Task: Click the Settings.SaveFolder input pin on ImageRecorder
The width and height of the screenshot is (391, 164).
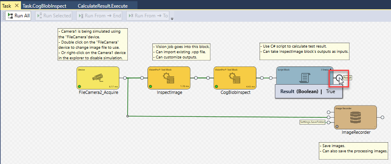Action: (329, 122)
